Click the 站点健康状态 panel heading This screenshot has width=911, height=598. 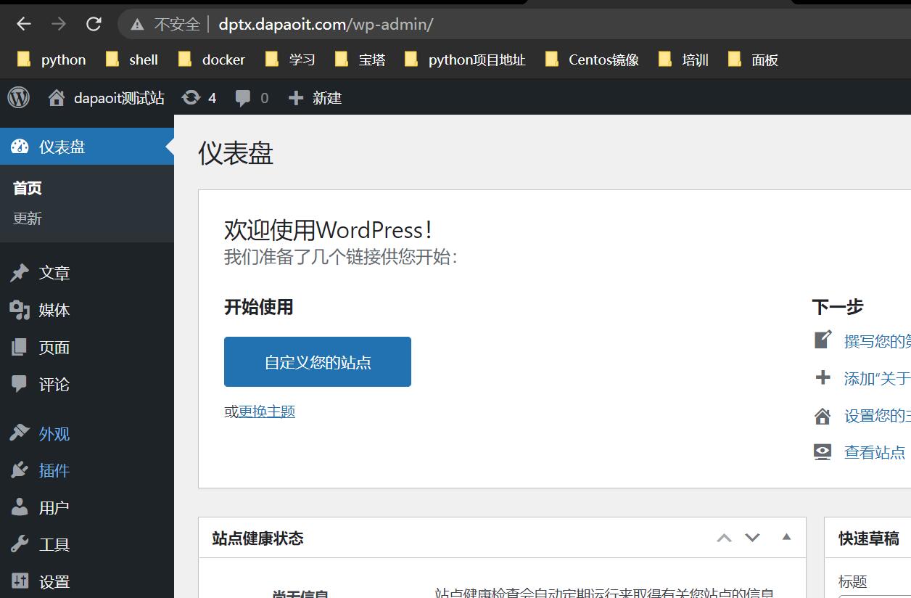(x=257, y=538)
